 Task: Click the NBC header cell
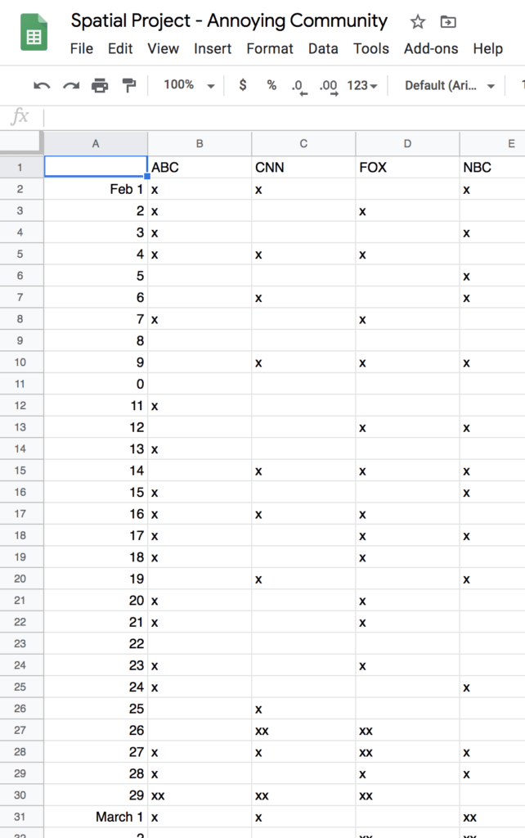(x=492, y=167)
